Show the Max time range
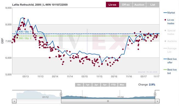The image size is (179, 106). click(122, 85)
